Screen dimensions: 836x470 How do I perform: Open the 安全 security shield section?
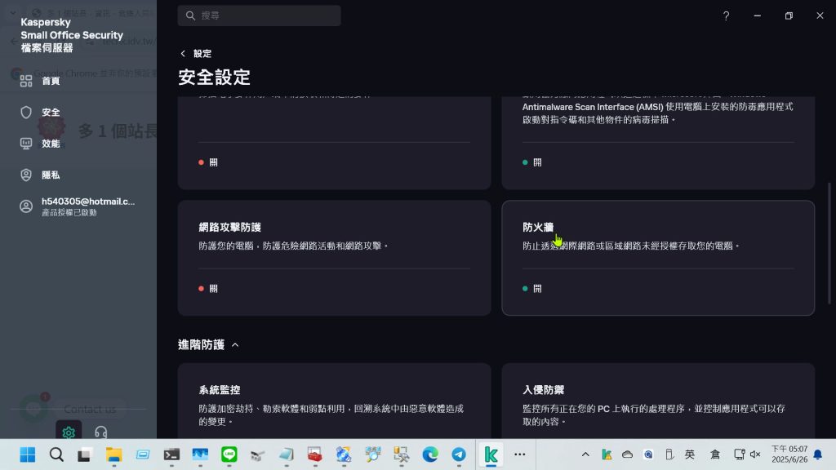(50, 112)
